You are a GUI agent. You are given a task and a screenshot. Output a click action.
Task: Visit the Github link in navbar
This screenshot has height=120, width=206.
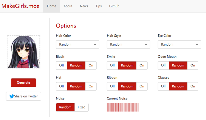tap(114, 6)
